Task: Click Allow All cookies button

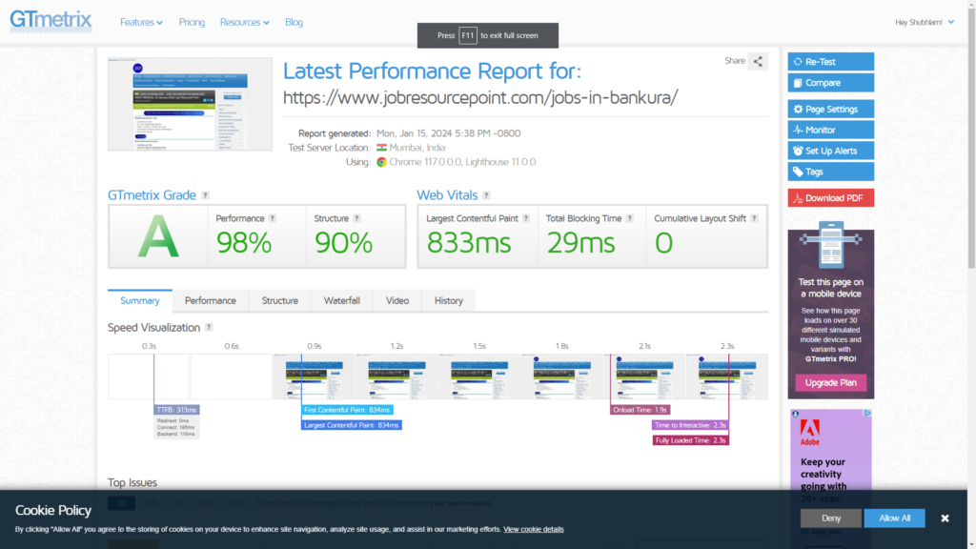Action: pos(894,518)
